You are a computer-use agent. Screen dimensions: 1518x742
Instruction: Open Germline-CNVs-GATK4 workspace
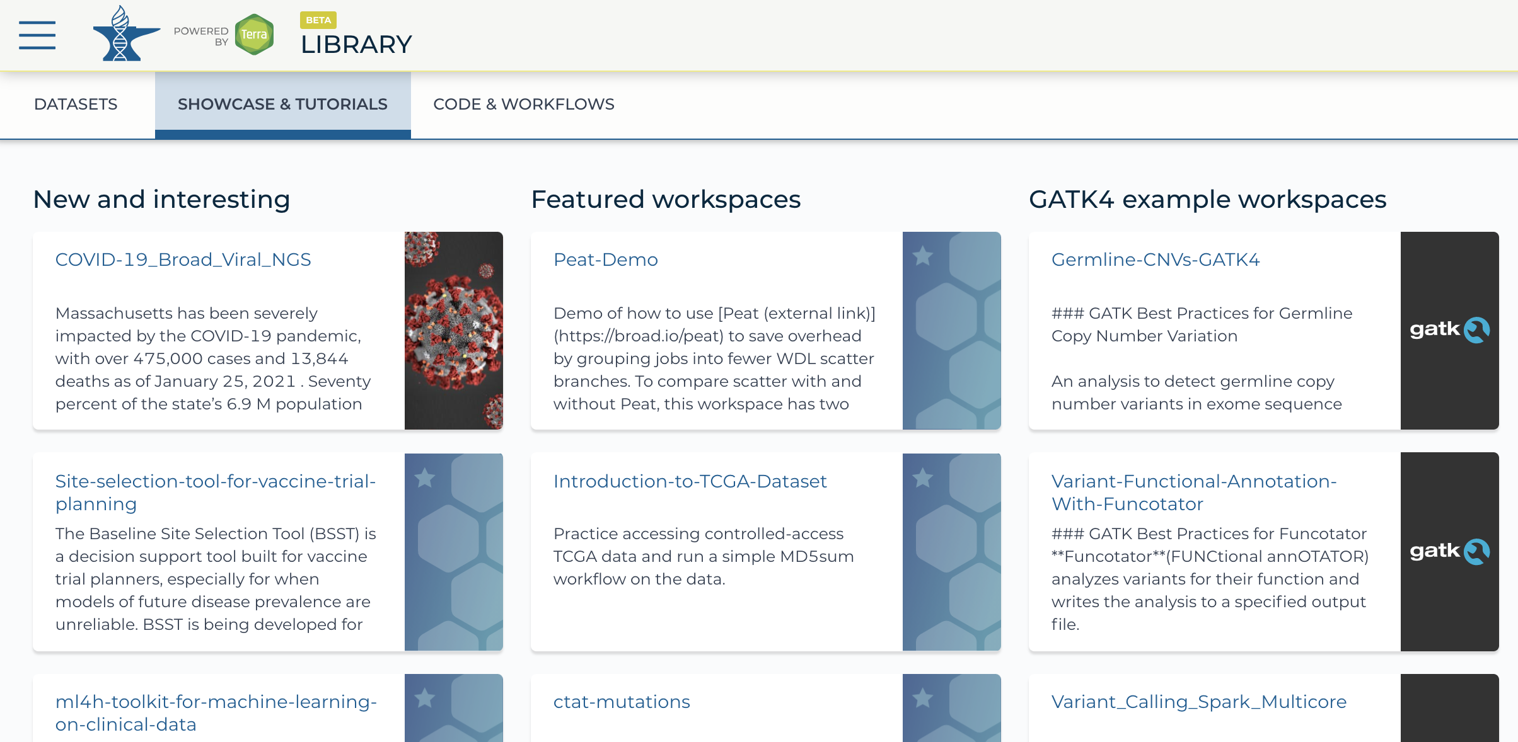tap(1156, 260)
